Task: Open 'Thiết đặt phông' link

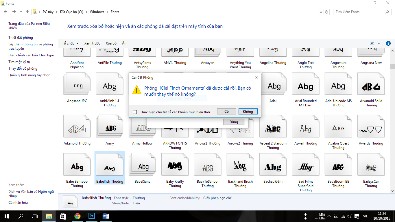Action: click(x=21, y=38)
